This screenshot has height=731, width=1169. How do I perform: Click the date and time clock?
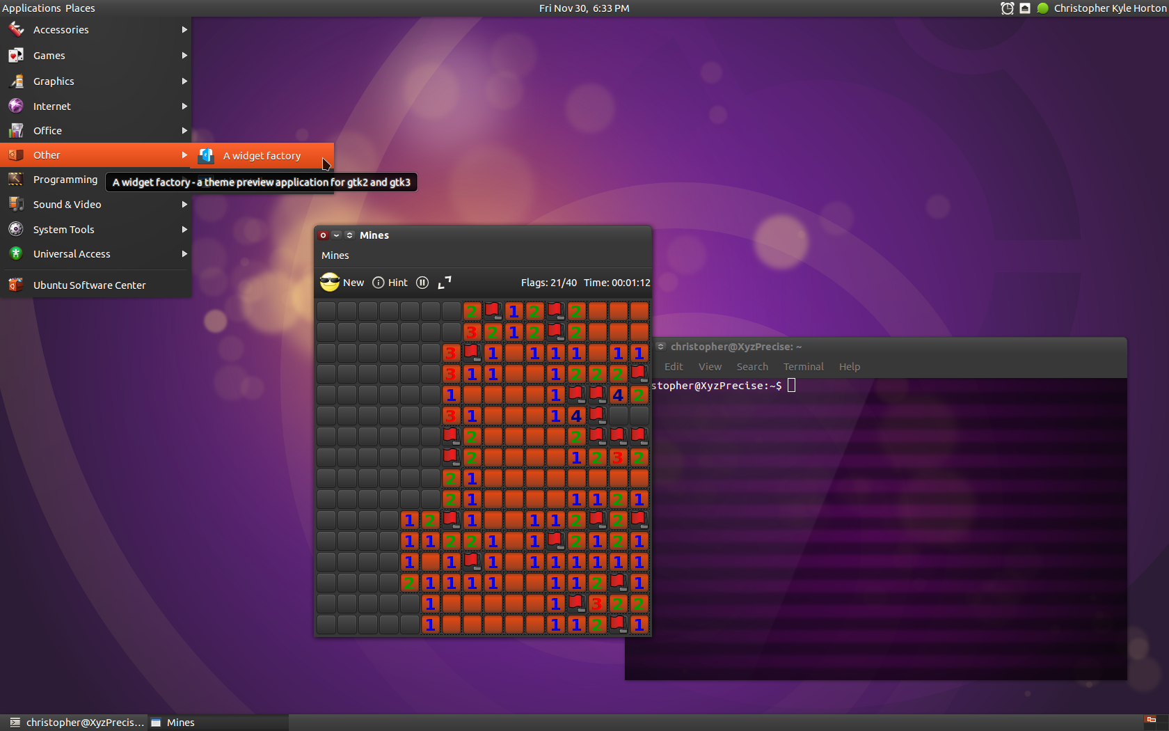[584, 8]
